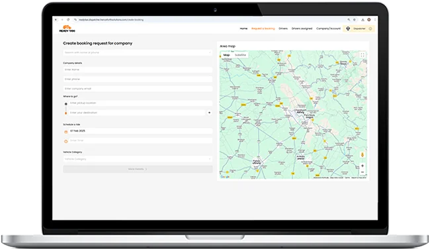Reload the page with the refresh icon
The width and height of the screenshot is (430, 249).
tap(68, 20)
